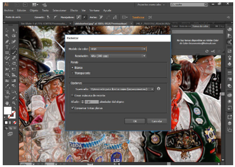Select the Eyedropper tool
235x167 pixels.
tap(7, 86)
